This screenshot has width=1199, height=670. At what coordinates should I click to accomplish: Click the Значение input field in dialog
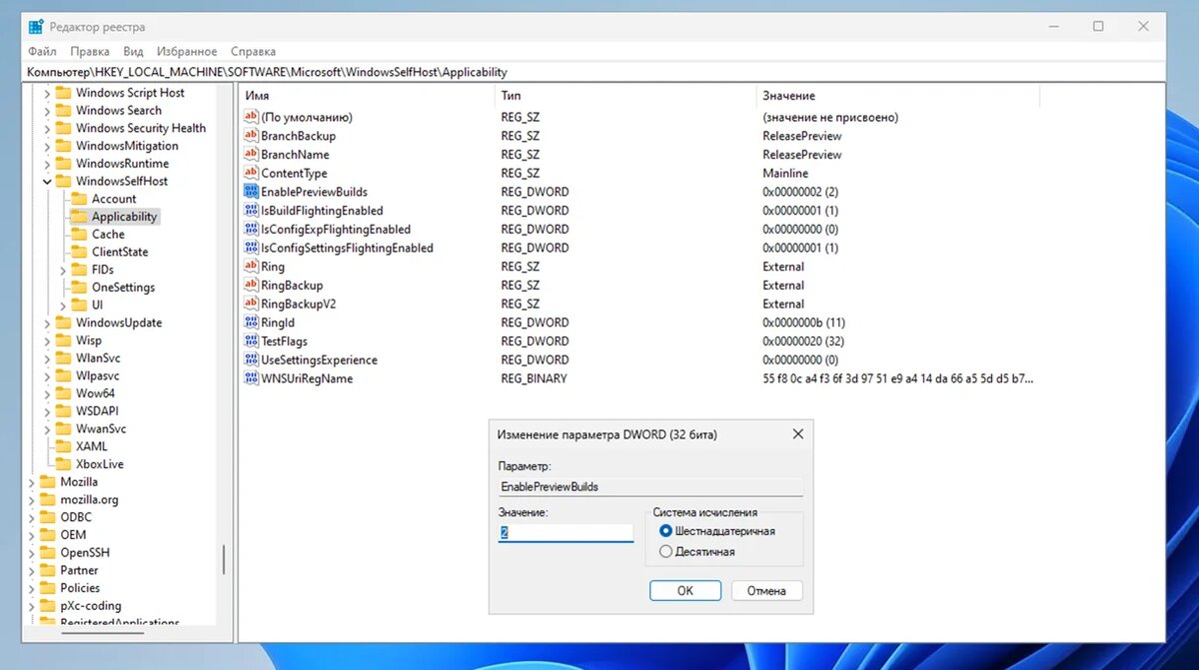pyautogui.click(x=566, y=533)
